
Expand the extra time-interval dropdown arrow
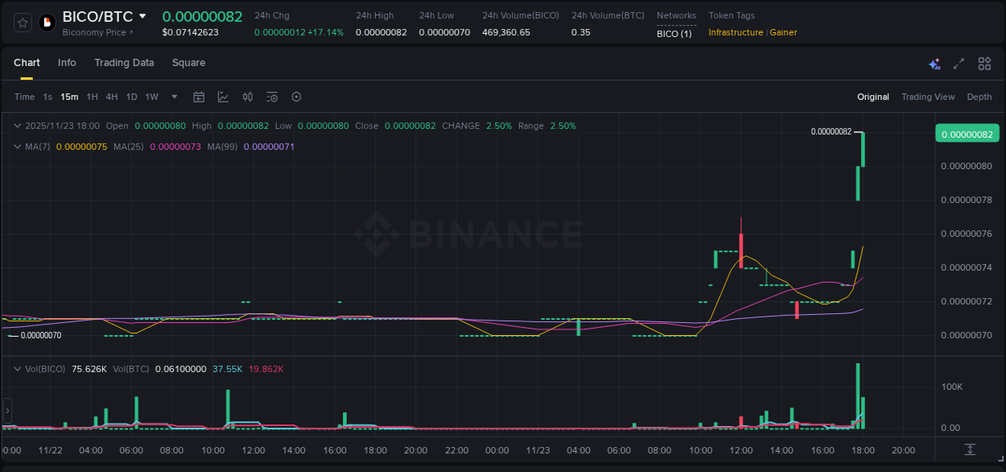pyautogui.click(x=173, y=97)
